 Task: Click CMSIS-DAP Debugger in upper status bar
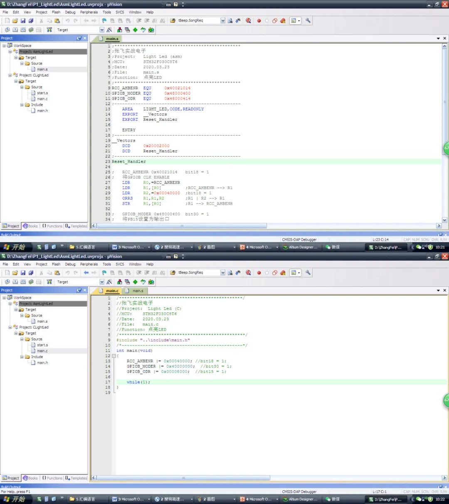pos(299,240)
